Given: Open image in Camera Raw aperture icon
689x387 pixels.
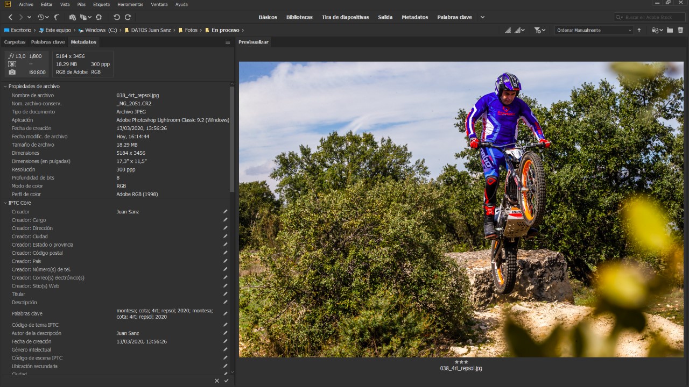Looking at the screenshot, I should click(99, 17).
